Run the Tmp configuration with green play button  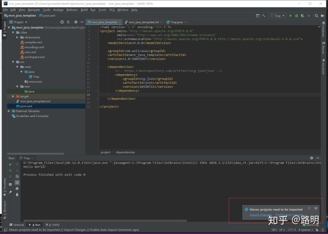click(290, 15)
